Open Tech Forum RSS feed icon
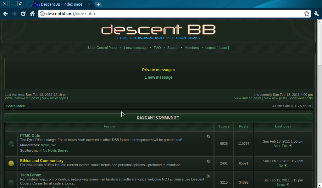The image size is (322, 188). tap(208, 176)
